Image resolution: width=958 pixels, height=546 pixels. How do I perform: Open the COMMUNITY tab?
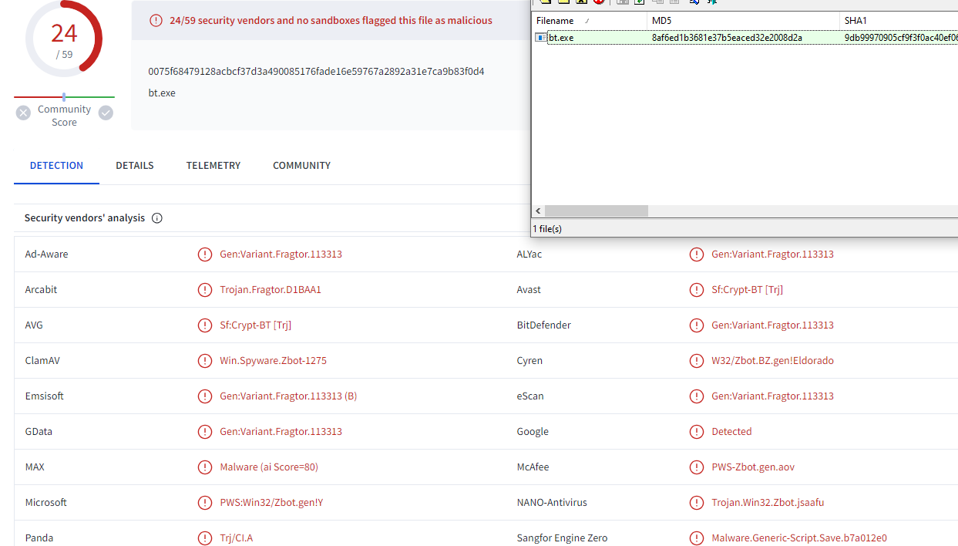click(301, 166)
